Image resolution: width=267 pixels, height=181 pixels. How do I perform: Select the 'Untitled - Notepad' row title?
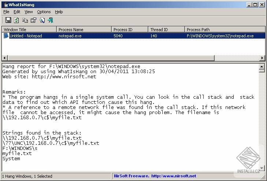coord(26,36)
